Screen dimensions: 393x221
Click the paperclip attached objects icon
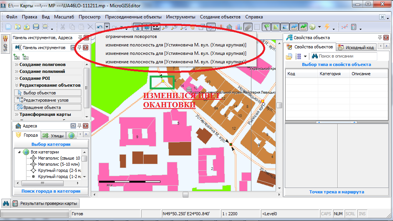(248, 27)
